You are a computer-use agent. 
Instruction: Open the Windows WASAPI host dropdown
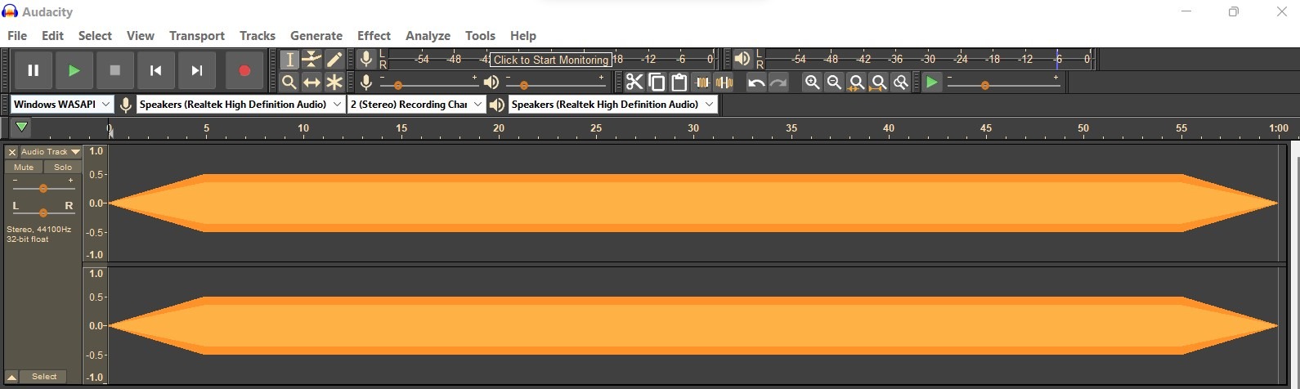click(62, 105)
